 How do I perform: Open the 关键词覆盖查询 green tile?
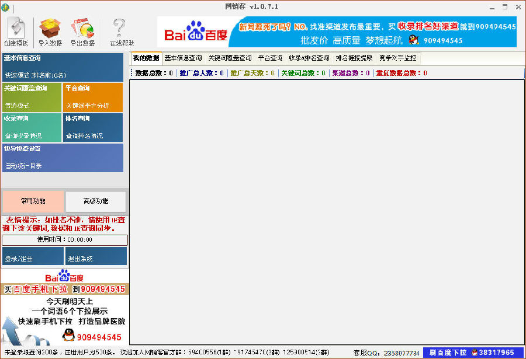pyautogui.click(x=32, y=97)
